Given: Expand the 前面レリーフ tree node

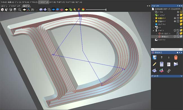Looking at the screenshot, I should click(153, 18).
